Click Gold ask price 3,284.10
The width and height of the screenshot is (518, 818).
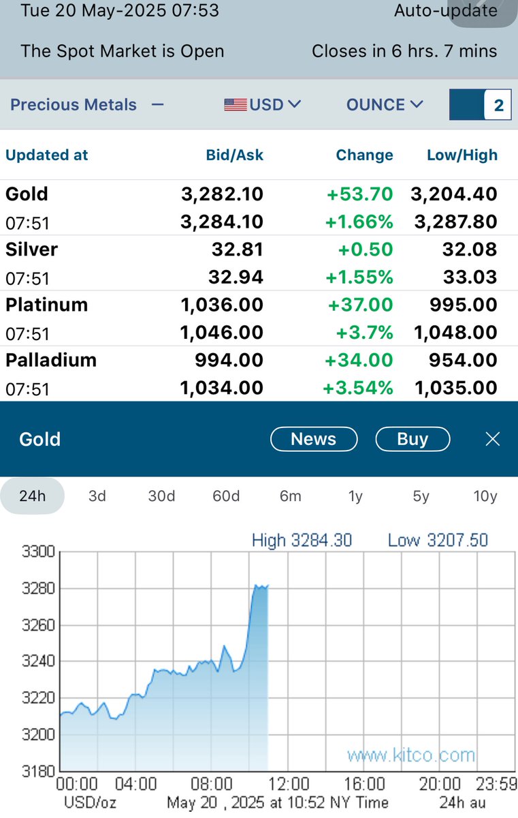[223, 222]
